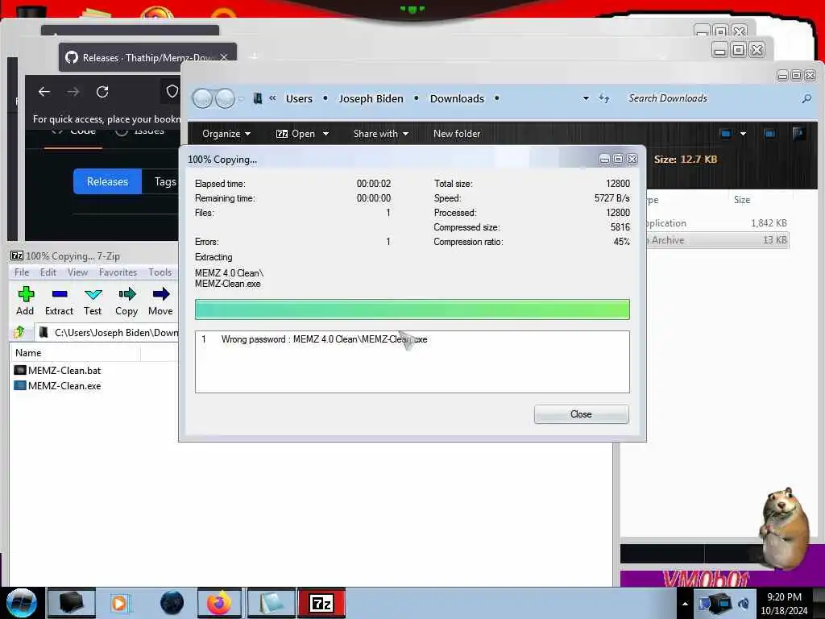The height and width of the screenshot is (619, 825).
Task: Click the Change your view icon in Explorer
Action: [x=726, y=134]
